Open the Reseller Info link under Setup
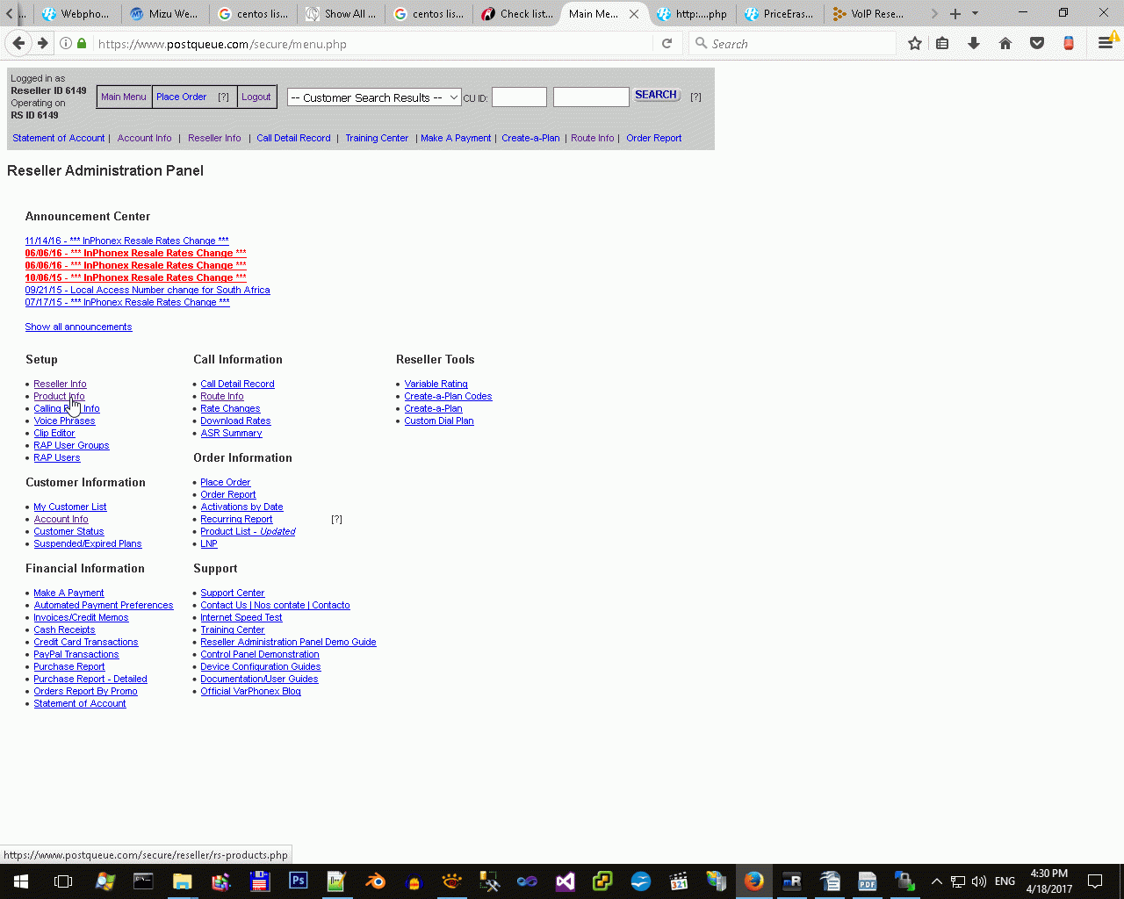This screenshot has width=1124, height=899. click(x=60, y=384)
